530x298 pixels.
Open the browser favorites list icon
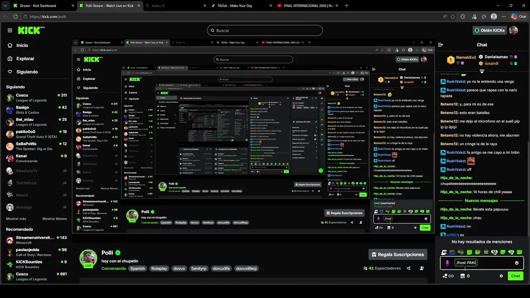pos(484,17)
